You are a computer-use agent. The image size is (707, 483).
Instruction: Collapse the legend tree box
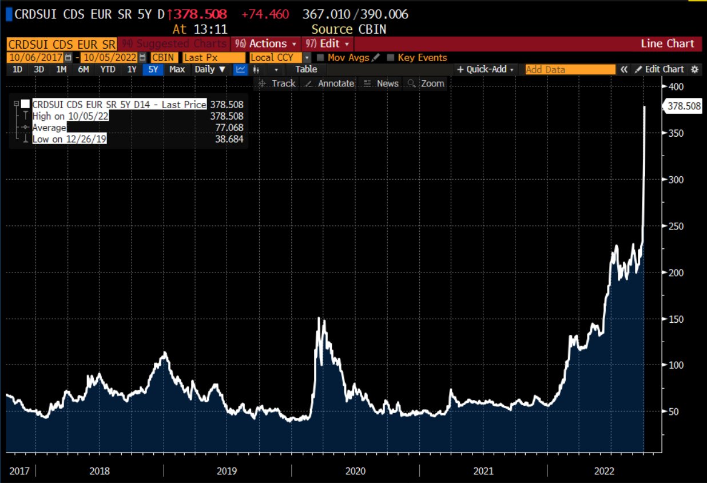16,104
